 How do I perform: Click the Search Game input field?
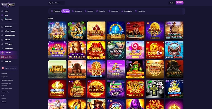(x=57, y=3)
